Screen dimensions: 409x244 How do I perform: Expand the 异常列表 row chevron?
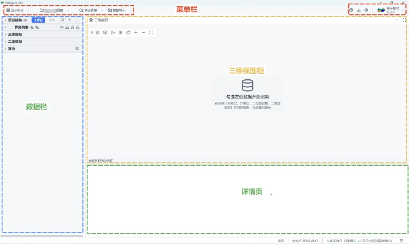[x=5, y=27]
